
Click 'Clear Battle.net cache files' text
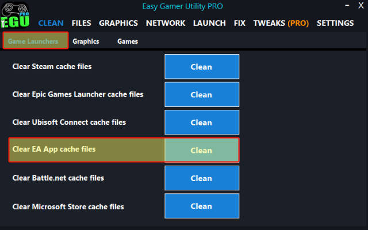58,178
